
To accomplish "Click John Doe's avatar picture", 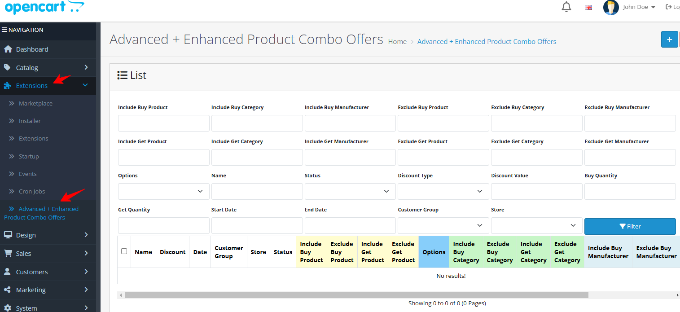I will point(611,7).
